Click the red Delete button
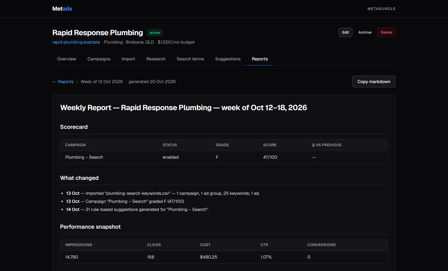 click(x=386, y=32)
